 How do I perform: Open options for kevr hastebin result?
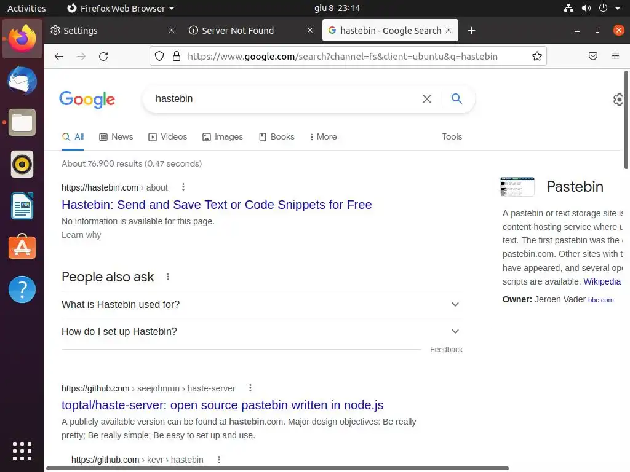[x=219, y=460]
